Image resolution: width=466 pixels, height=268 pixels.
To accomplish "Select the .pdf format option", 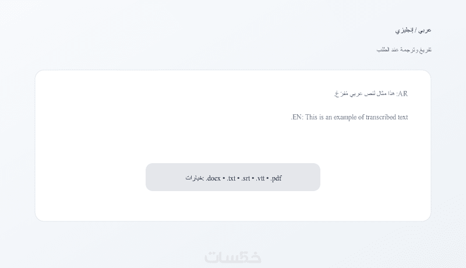I will tap(277, 178).
